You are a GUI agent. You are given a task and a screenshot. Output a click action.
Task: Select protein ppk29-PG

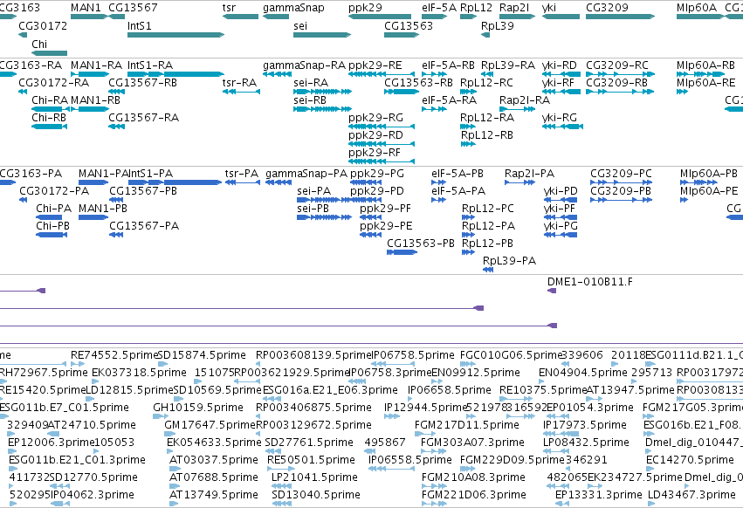[x=377, y=174]
